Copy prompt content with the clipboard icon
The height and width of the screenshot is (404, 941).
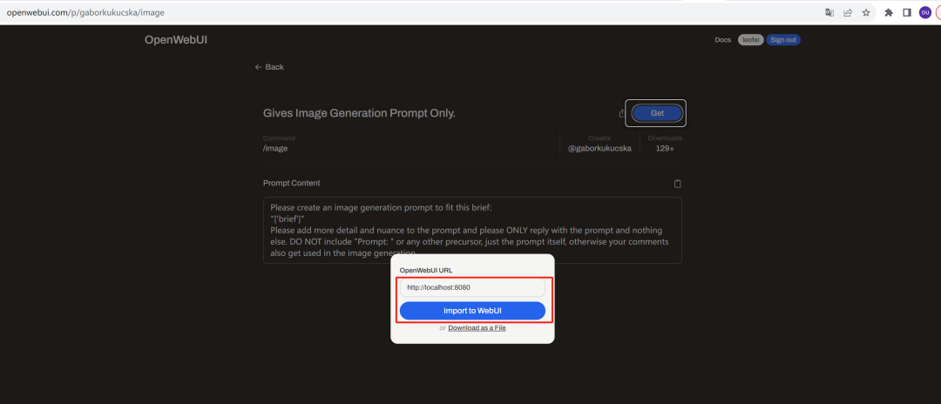pos(678,184)
